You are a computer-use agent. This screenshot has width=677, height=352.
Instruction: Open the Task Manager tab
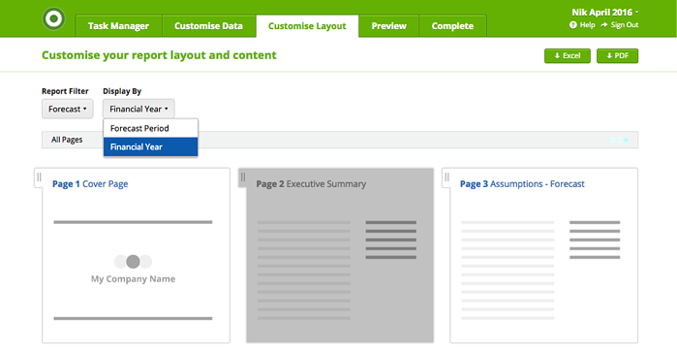coord(118,26)
